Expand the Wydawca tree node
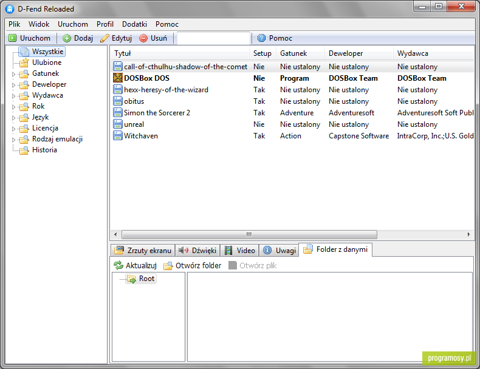480x369 pixels. pos(13,96)
